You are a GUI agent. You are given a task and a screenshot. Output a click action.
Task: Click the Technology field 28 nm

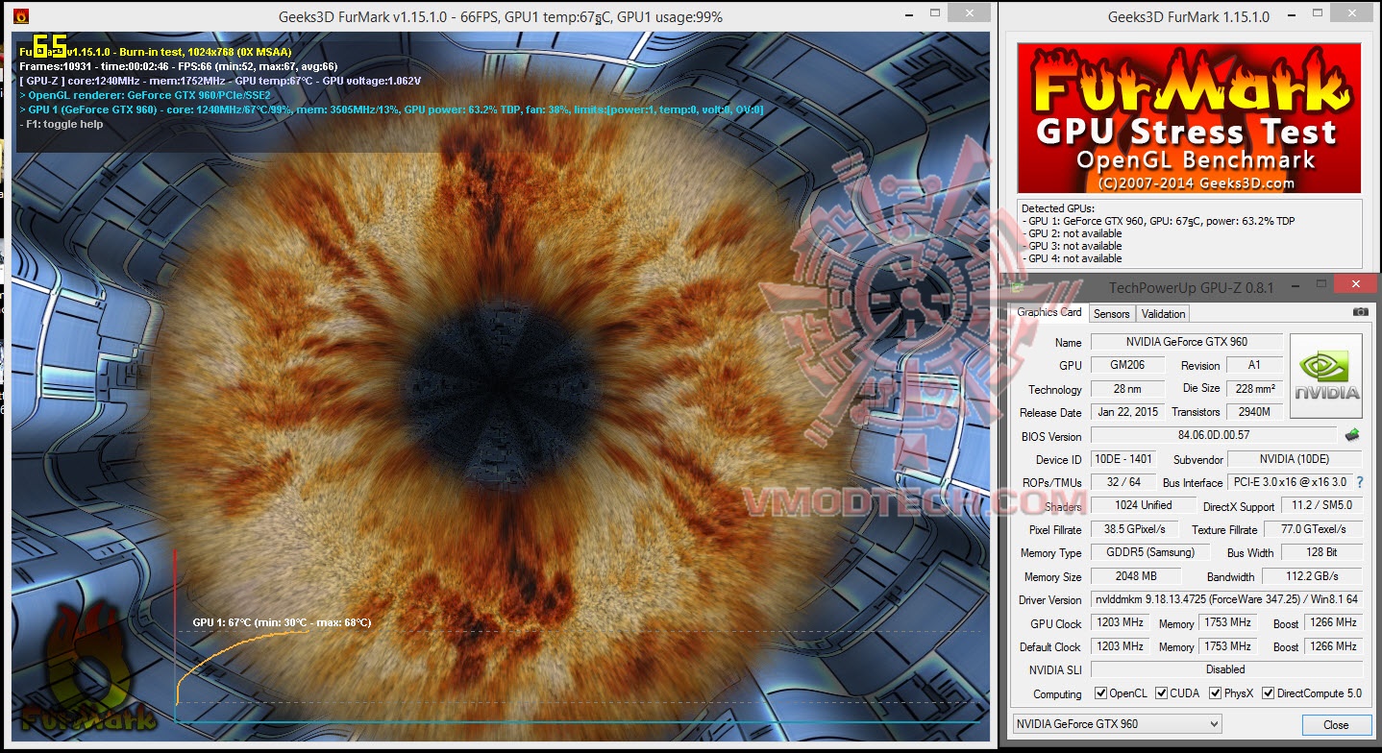point(1128,389)
